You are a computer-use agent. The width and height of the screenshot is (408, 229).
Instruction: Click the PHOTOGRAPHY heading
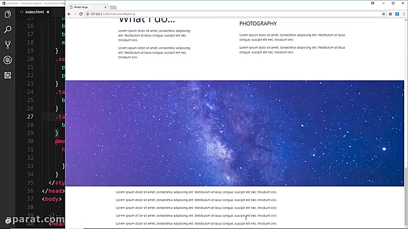point(258,24)
